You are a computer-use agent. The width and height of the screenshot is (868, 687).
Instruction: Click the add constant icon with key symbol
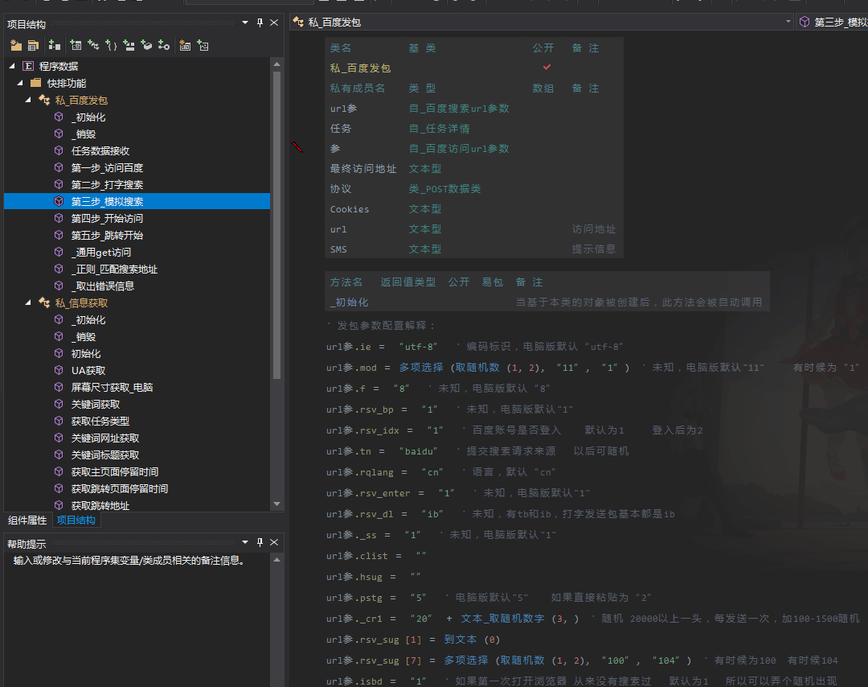pos(162,46)
